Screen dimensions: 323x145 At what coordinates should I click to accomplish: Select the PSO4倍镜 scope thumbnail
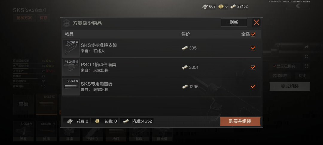coord(71,67)
